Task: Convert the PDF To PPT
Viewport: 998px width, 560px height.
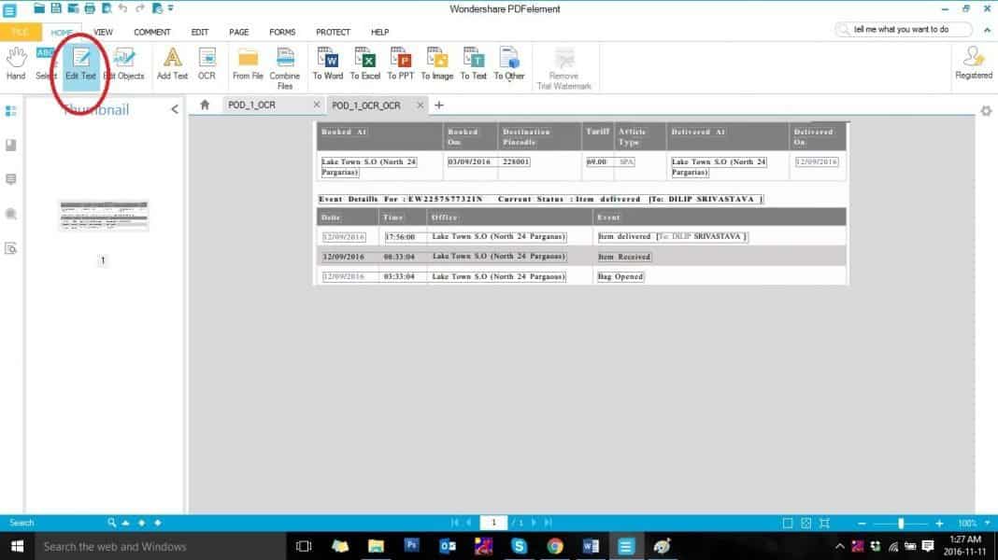Action: pyautogui.click(x=400, y=63)
